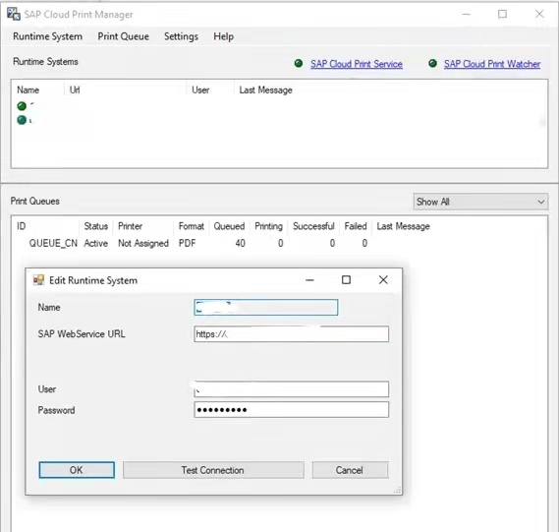
Task: Focus the Name input field
Action: click(266, 307)
